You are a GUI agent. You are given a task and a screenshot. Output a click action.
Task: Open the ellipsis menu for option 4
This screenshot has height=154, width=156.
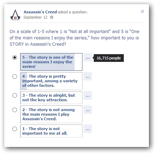click(x=88, y=76)
